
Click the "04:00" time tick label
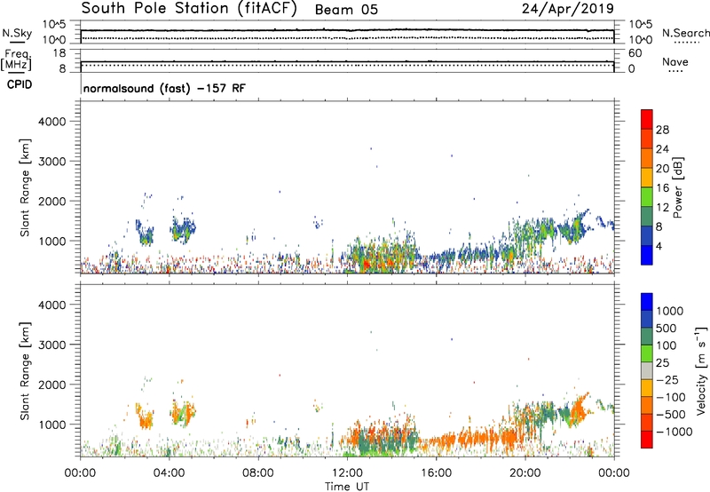click(169, 473)
